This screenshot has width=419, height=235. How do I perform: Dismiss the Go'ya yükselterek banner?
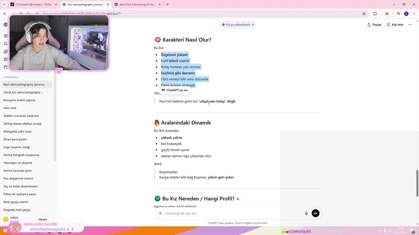pyautogui.click(x=253, y=24)
